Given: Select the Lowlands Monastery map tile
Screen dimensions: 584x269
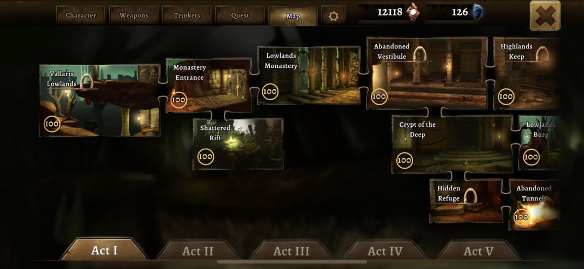Looking at the screenshot, I should (309, 75).
